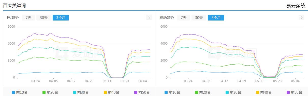The width and height of the screenshot is (308, 96).
Task: Toggle 前20名 series in mobile chart legend
Action: (x=203, y=92)
